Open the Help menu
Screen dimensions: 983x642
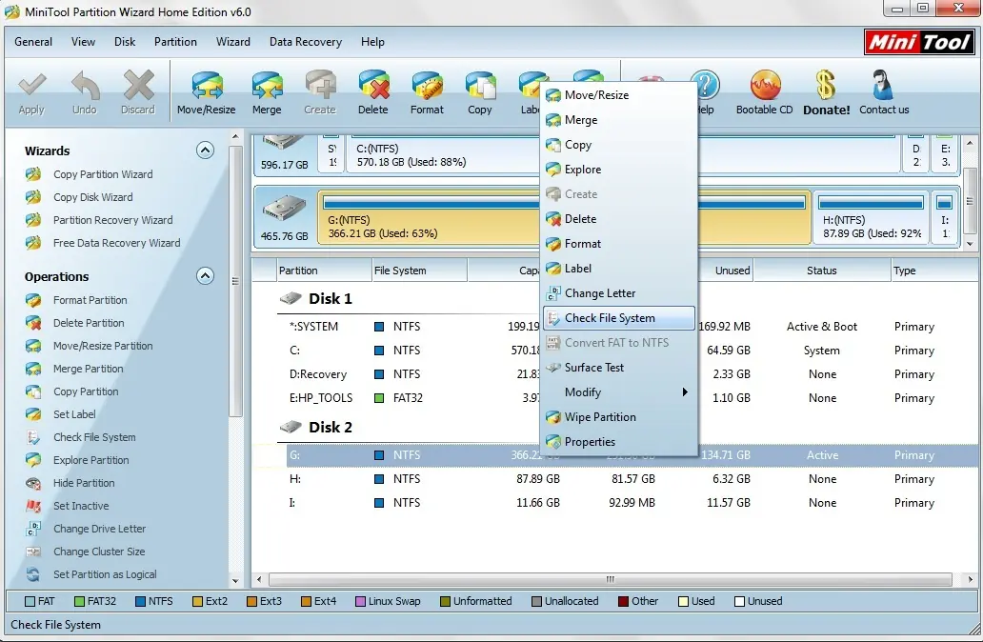pos(372,42)
